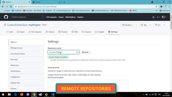Open the Security tab
Viewport: 172px width, 97px height.
[87, 32]
